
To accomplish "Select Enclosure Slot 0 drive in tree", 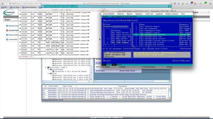I will [x=72, y=75].
